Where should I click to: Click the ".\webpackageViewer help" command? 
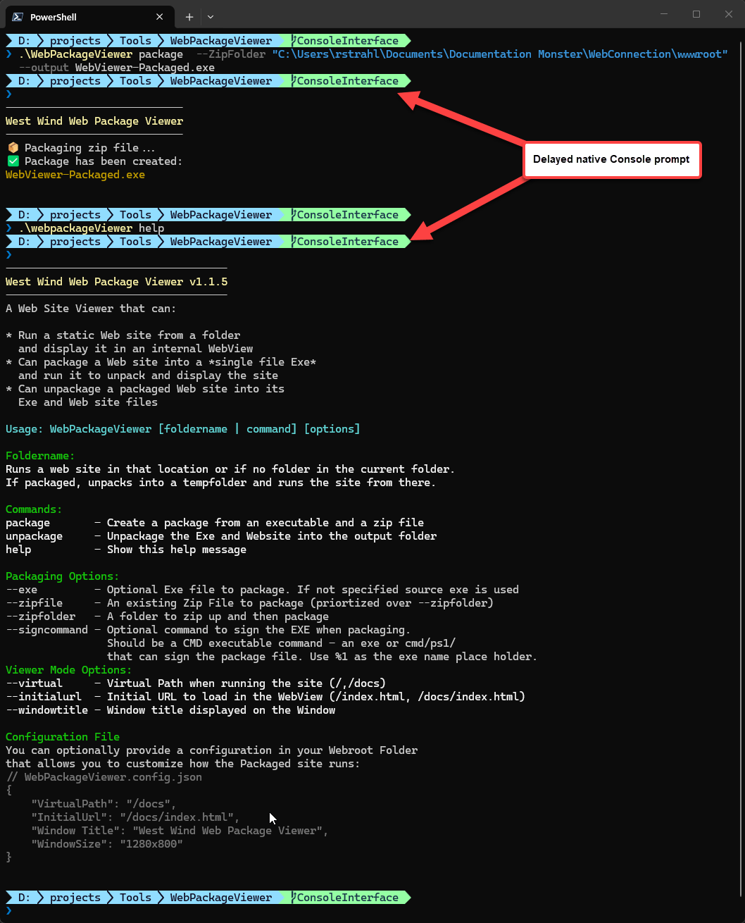[x=92, y=228]
